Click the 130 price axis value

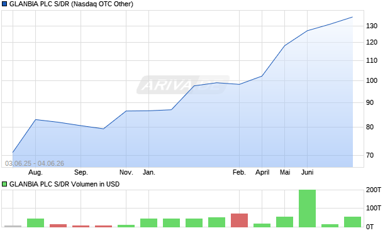pyautogui.click(x=372, y=26)
